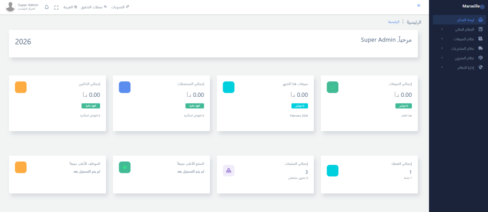Switch language via العربية selector
The height and width of the screenshot is (212, 488).
tap(70, 7)
